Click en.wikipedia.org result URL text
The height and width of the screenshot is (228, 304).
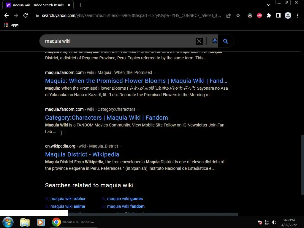pyautogui.click(x=82, y=146)
